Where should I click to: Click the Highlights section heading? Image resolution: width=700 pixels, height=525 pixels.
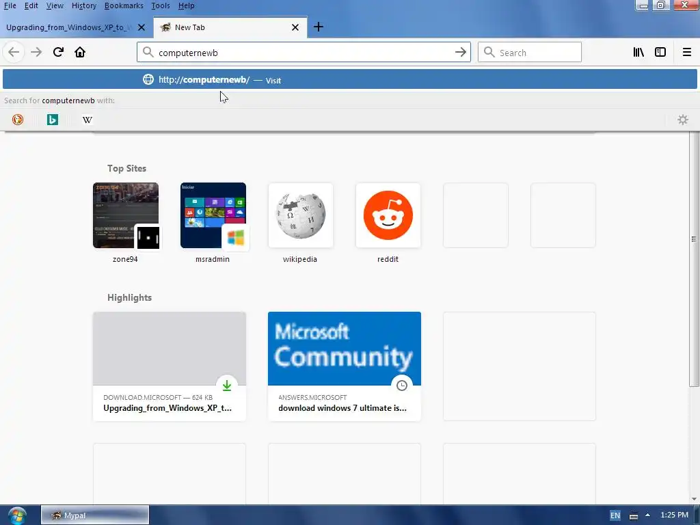pyautogui.click(x=129, y=297)
